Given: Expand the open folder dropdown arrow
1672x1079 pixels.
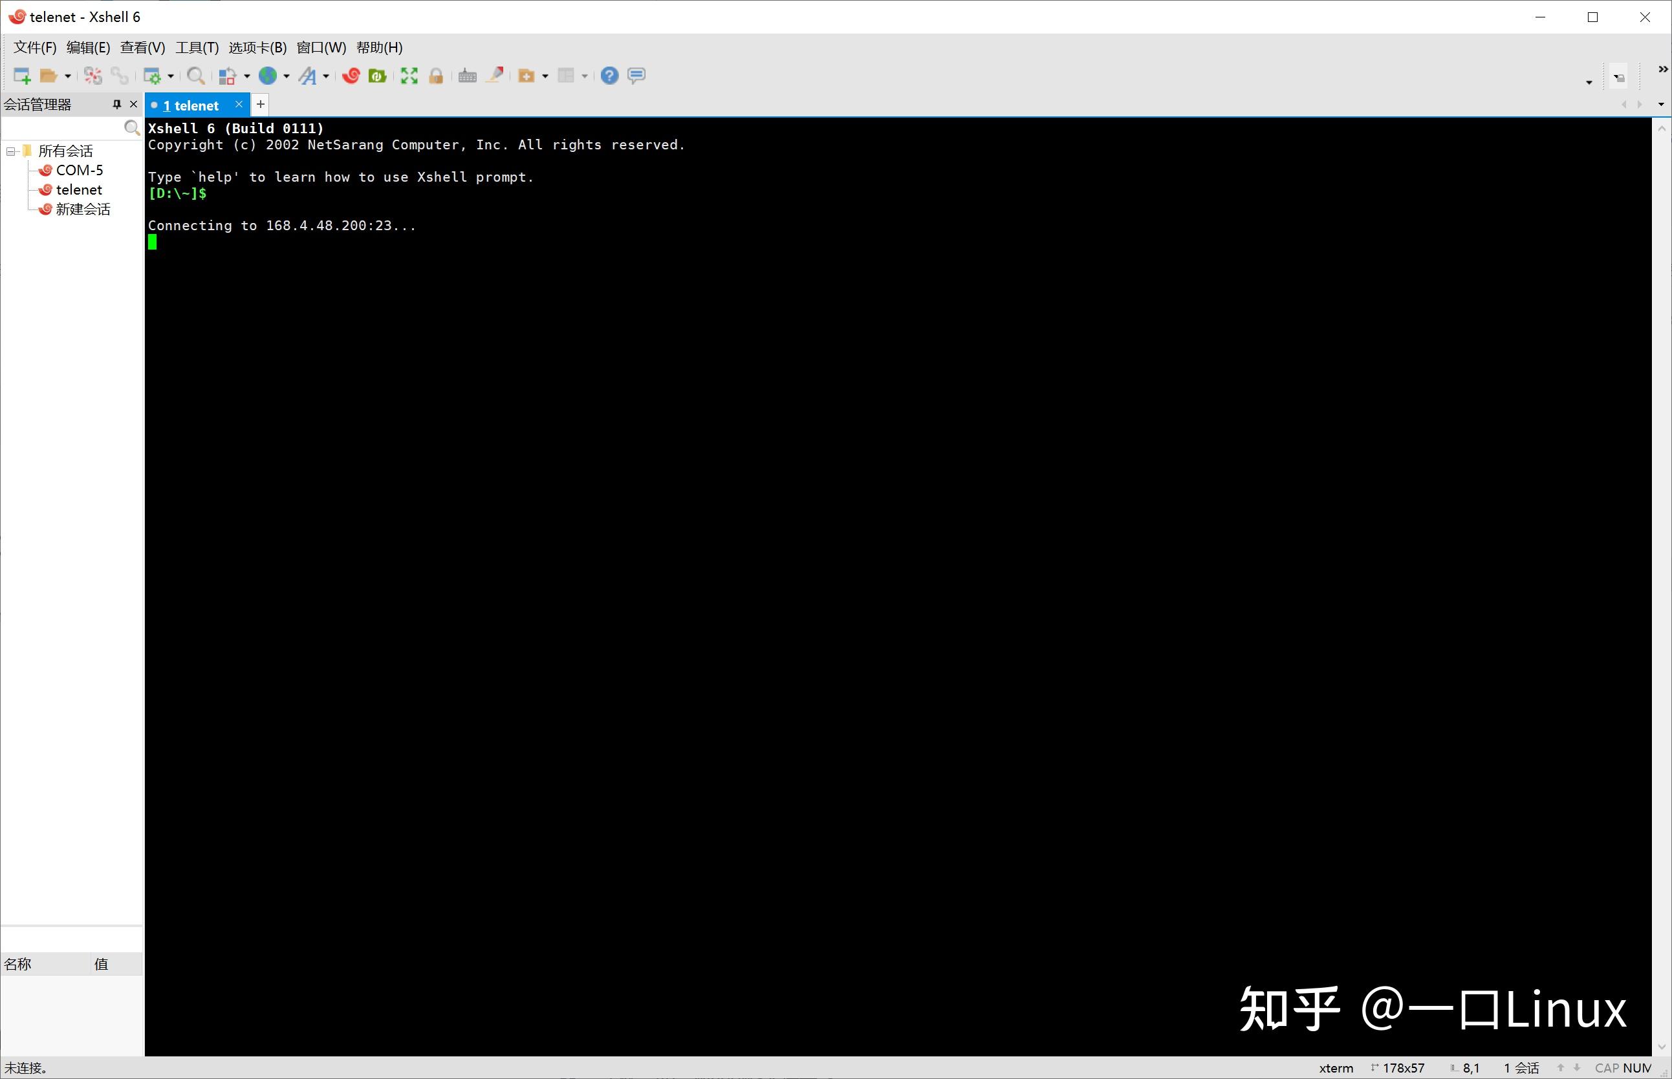Looking at the screenshot, I should pyautogui.click(x=67, y=75).
